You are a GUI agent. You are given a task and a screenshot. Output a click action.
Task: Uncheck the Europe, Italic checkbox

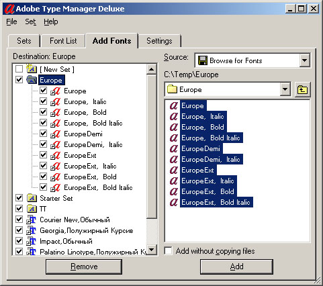[x=43, y=101]
